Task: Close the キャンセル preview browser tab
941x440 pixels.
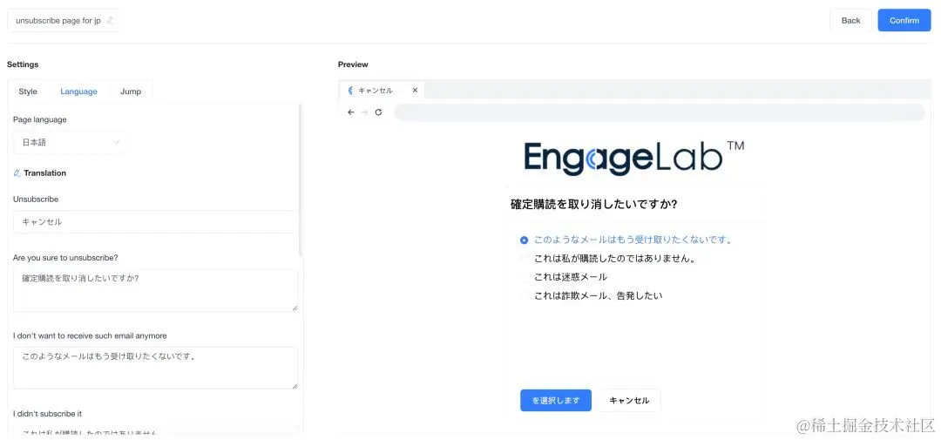Action: pos(415,91)
